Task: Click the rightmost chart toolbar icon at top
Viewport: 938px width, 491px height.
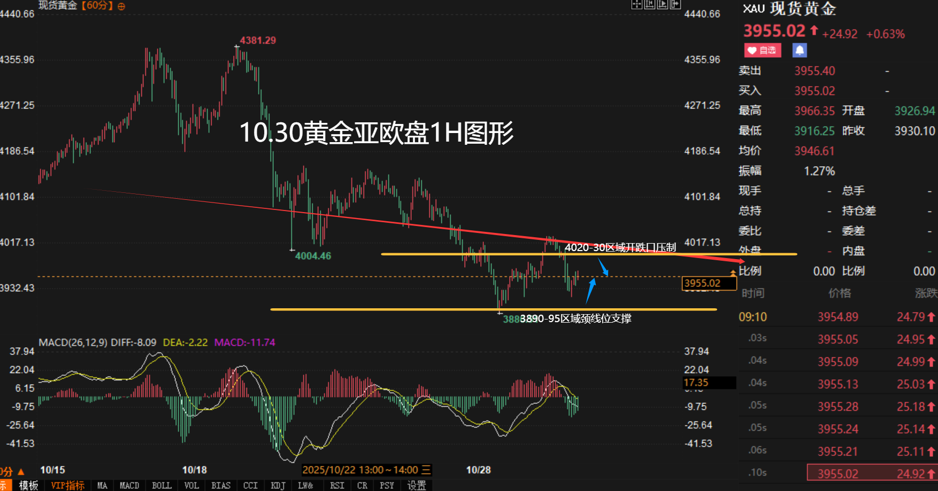Action: (675, 5)
